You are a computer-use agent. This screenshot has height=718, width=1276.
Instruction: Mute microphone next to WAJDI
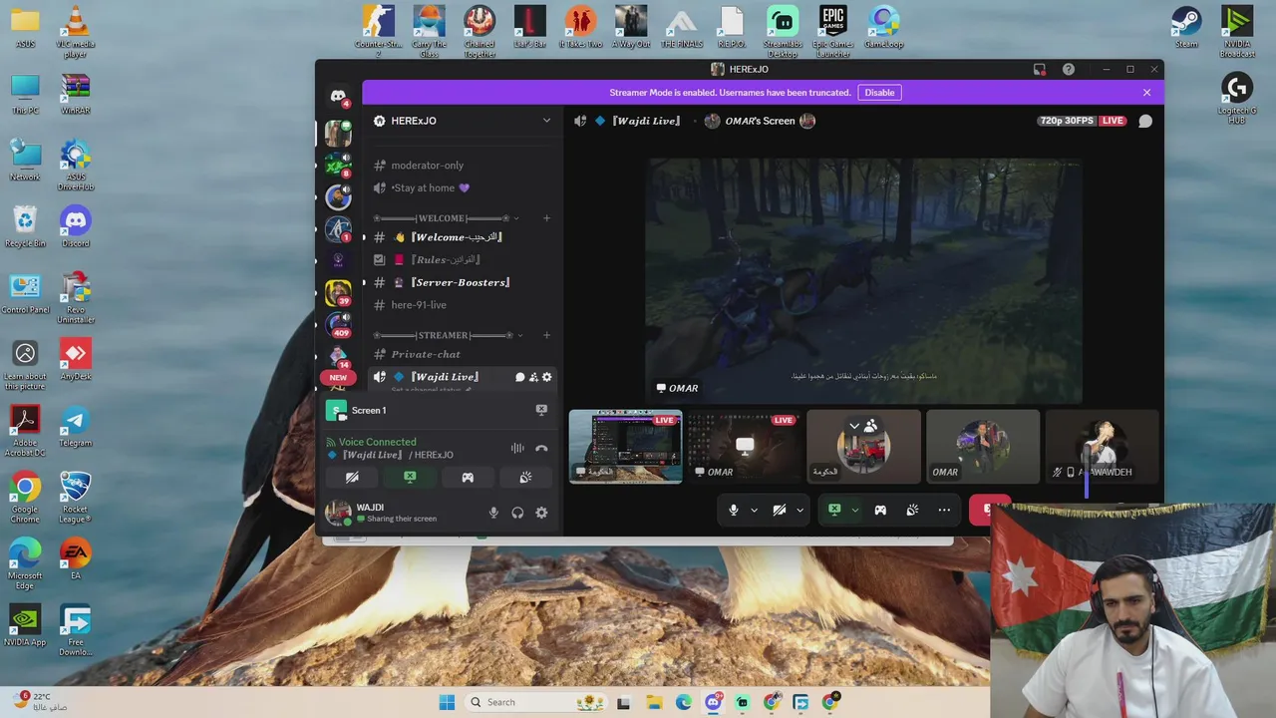coord(493,513)
